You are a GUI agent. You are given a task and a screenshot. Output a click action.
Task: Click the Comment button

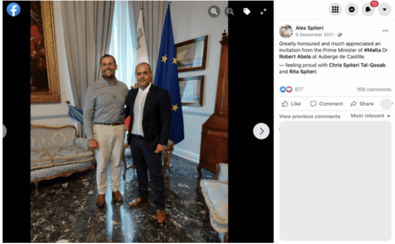click(x=326, y=104)
